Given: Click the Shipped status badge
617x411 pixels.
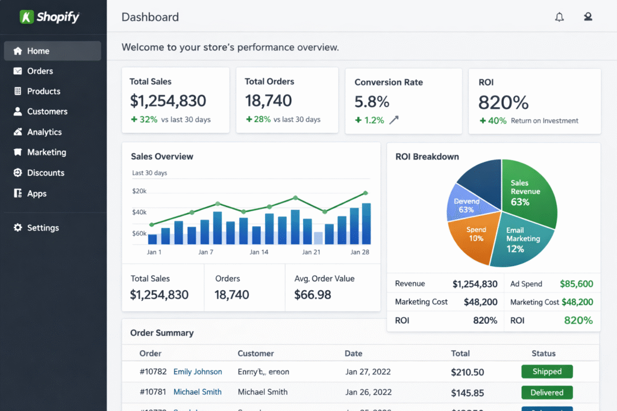Looking at the screenshot, I should 547,371.
